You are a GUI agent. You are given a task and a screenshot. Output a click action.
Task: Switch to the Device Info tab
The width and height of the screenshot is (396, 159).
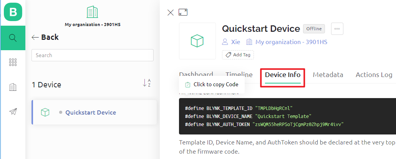pos(283,75)
